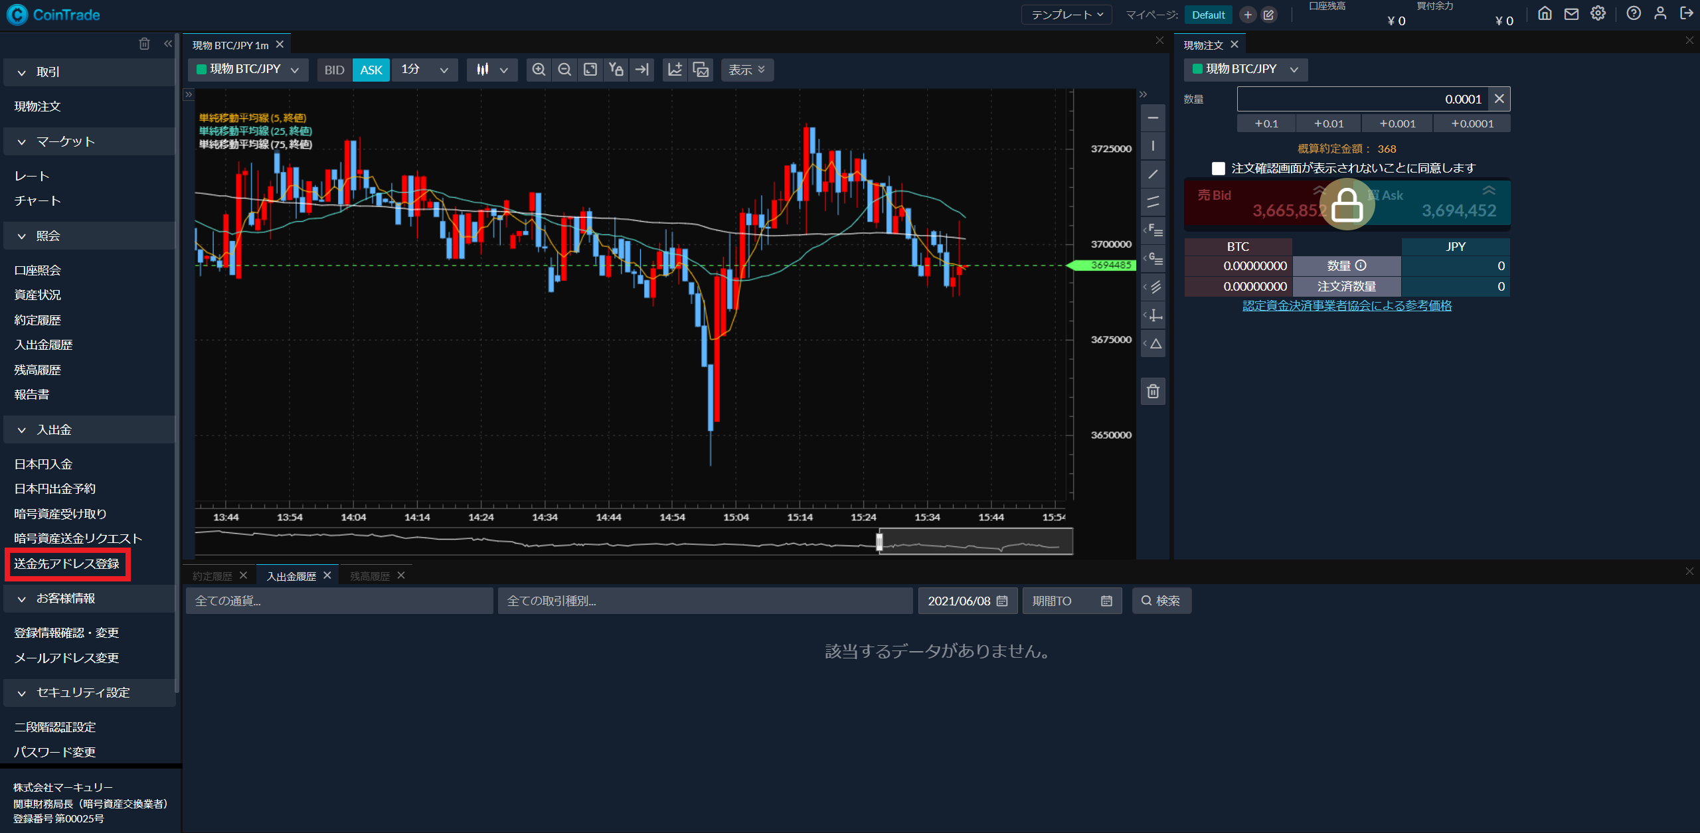The width and height of the screenshot is (1700, 833).
Task: Select the vertical line drawing tool
Action: coord(1153,146)
